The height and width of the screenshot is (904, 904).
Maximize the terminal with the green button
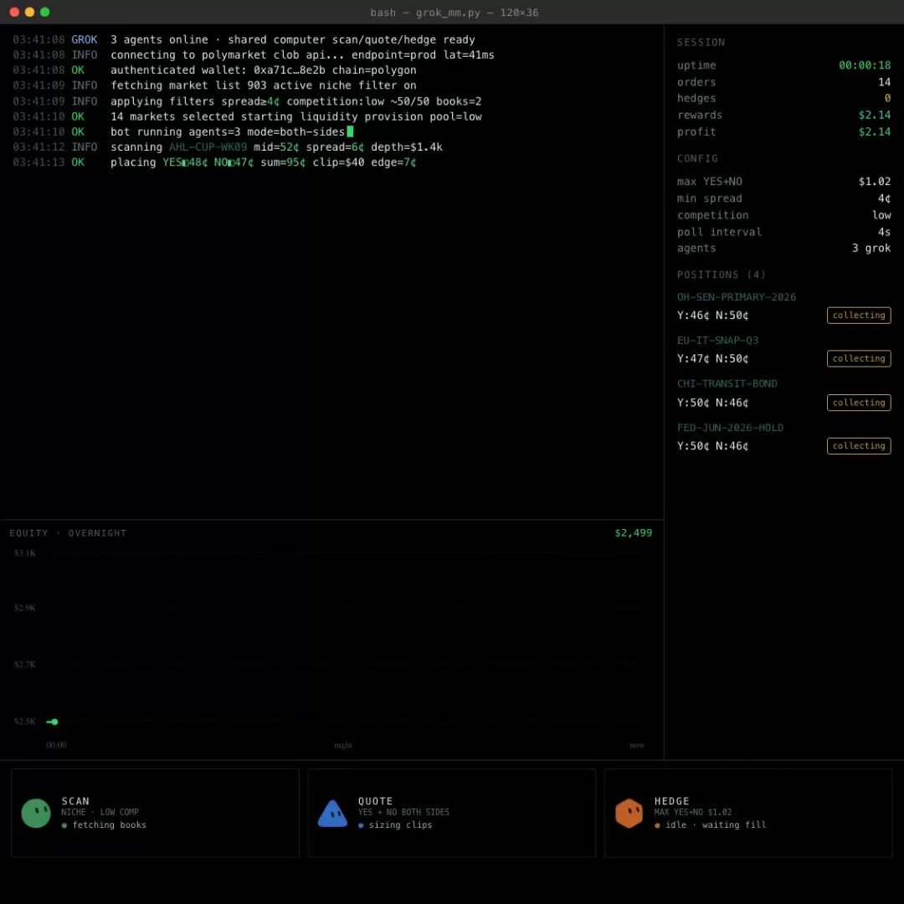[45, 12]
